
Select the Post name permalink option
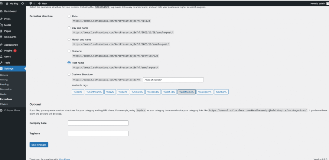[69, 63]
